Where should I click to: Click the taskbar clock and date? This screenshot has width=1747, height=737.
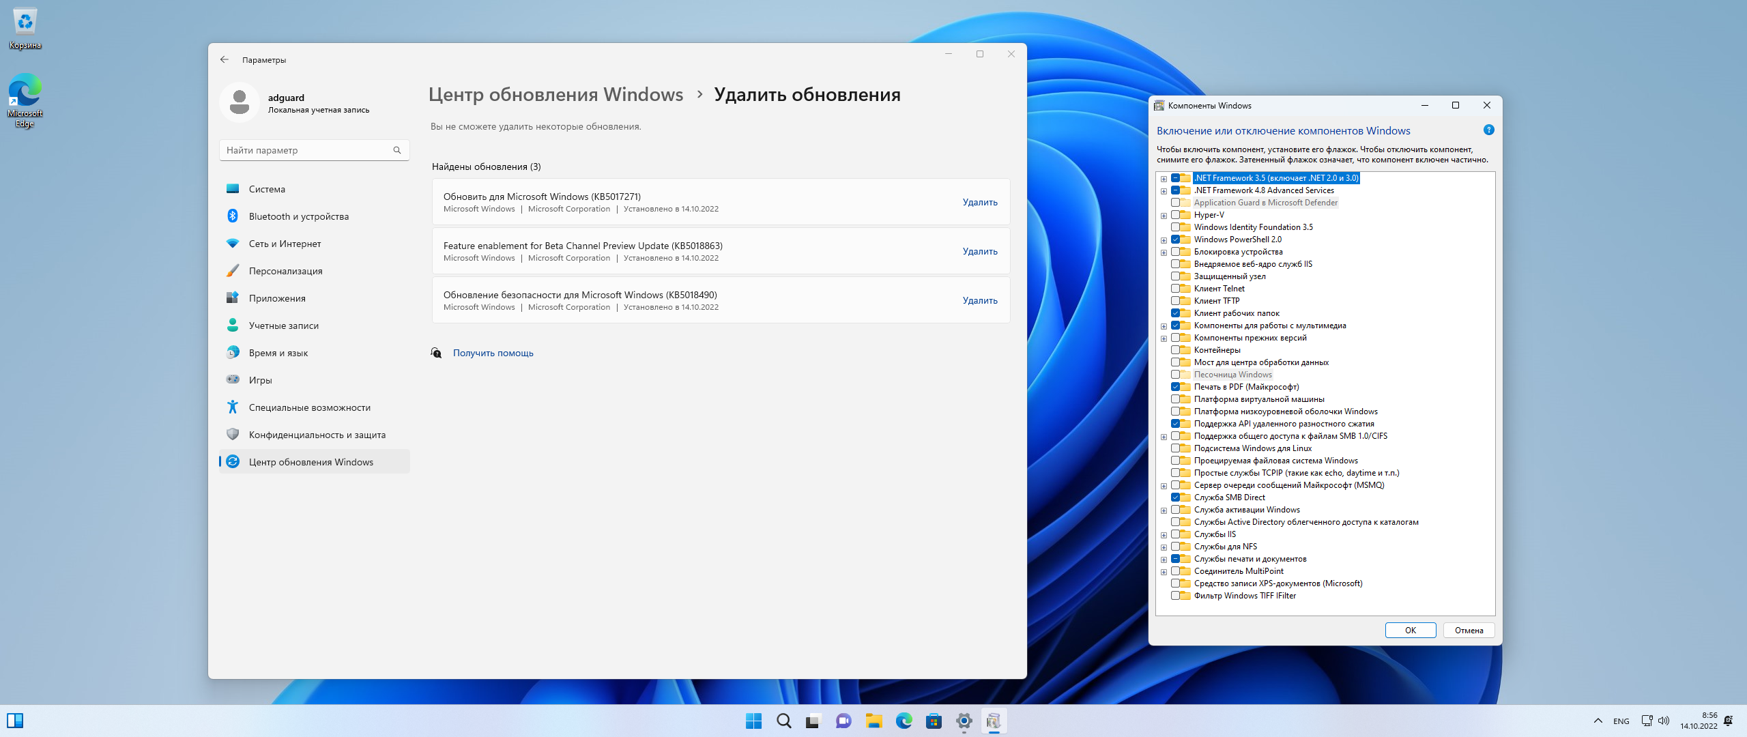click(1699, 721)
